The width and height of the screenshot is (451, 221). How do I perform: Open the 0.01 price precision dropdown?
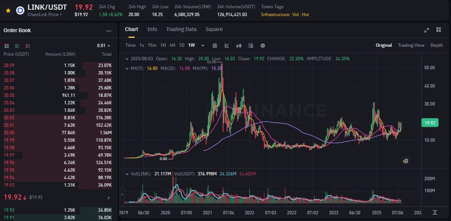click(x=104, y=46)
